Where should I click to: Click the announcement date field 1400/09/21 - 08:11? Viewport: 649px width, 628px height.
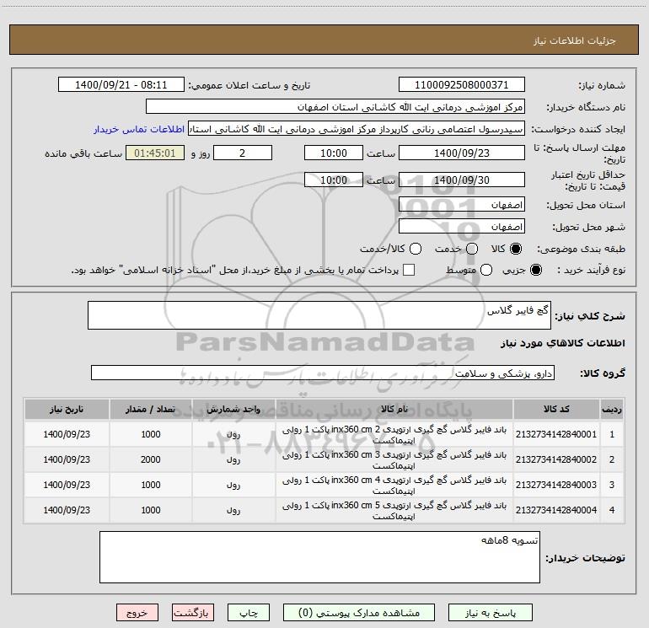pyautogui.click(x=121, y=85)
